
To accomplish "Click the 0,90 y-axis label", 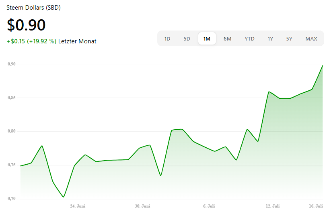I will pos(12,64).
